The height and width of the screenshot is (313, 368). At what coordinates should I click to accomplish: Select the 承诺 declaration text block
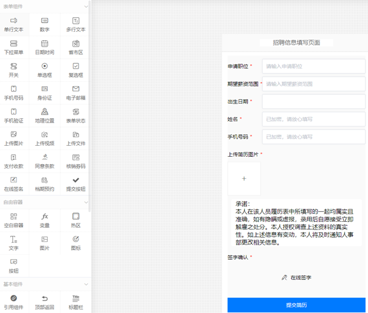296,223
